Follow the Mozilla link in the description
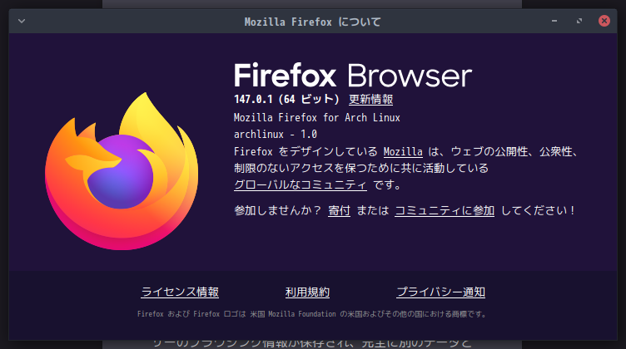 pos(403,152)
